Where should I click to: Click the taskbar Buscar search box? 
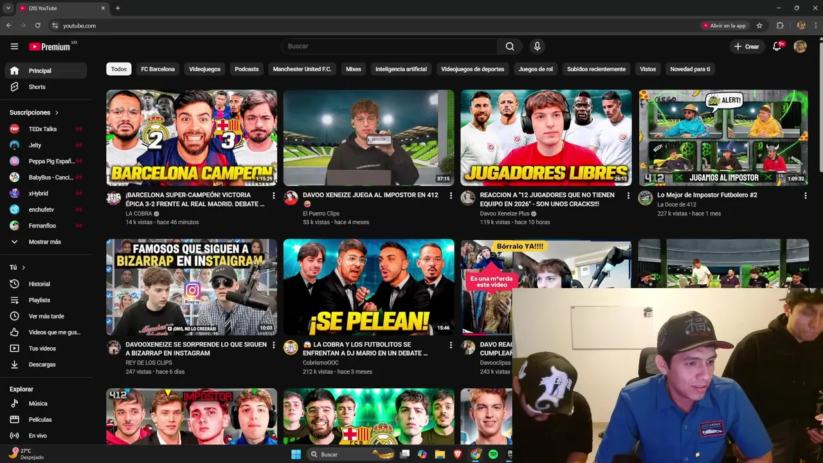click(351, 454)
